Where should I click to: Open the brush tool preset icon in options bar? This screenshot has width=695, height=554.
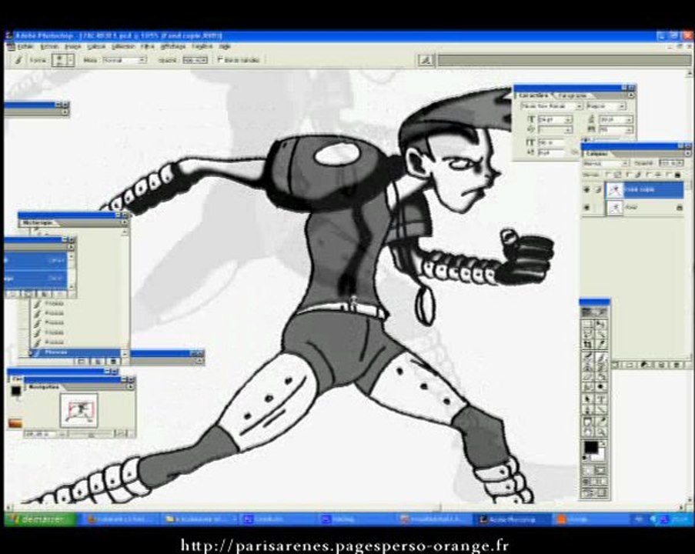(18, 60)
